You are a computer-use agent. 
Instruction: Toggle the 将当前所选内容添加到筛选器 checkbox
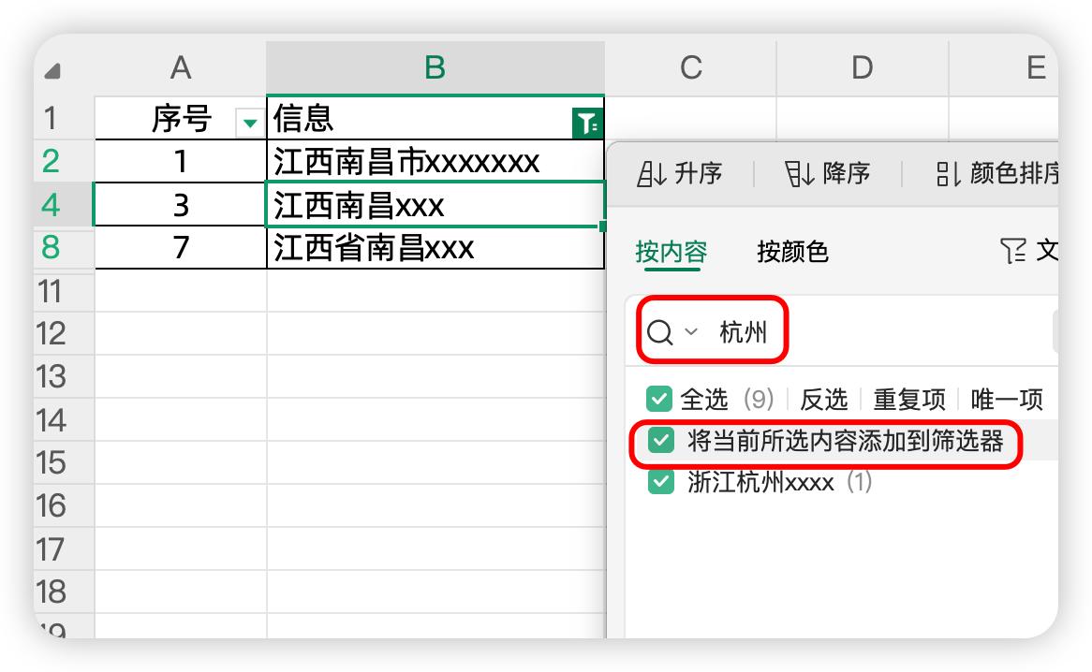pyautogui.click(x=661, y=440)
